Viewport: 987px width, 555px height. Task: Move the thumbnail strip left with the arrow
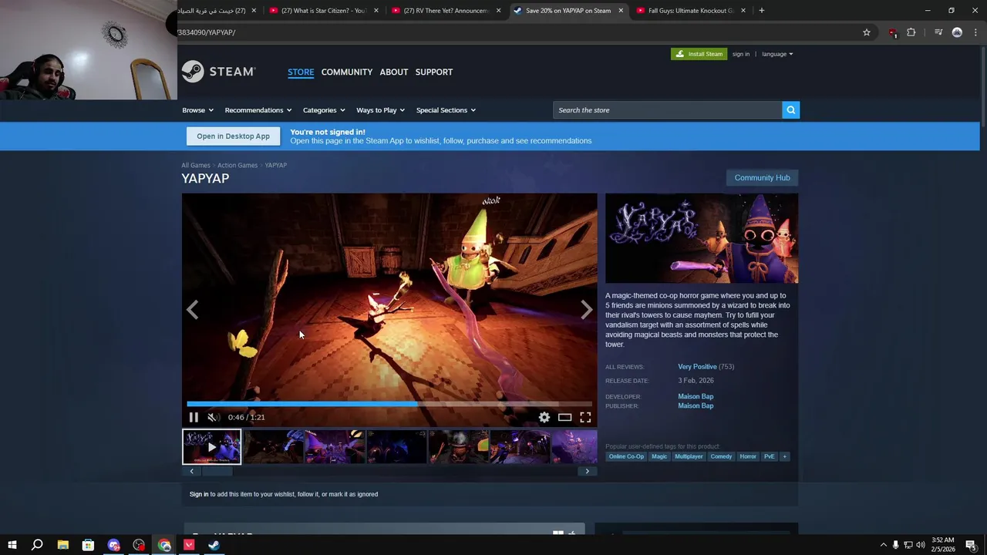192,471
